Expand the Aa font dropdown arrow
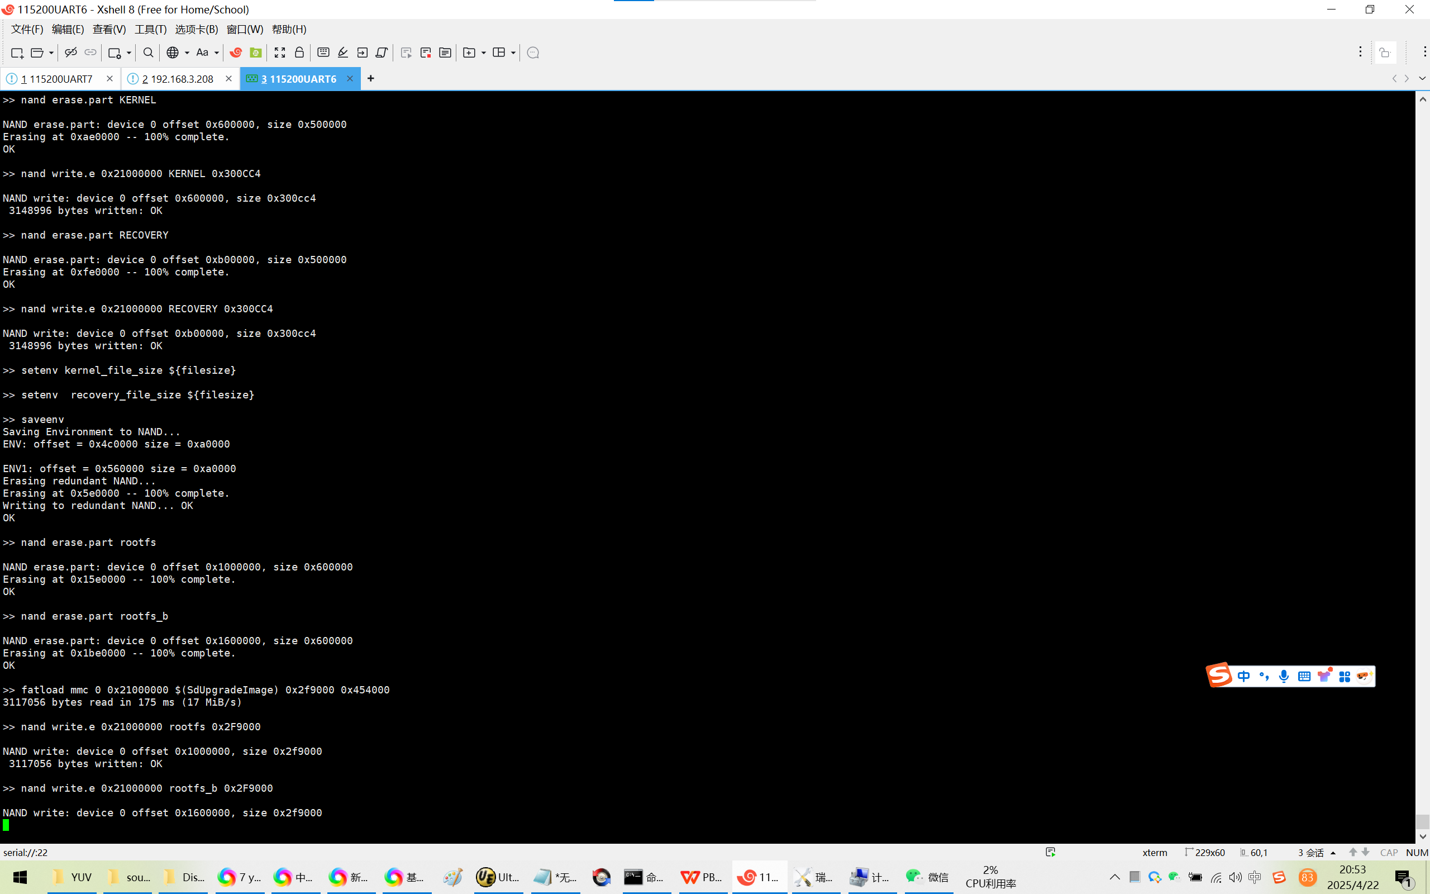The height and width of the screenshot is (894, 1430). [216, 53]
